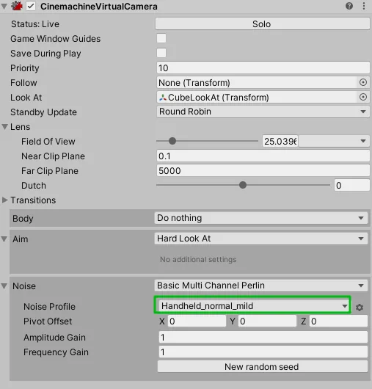372x389 pixels.
Task: Click the CinemachineVirtualCamera component title
Action: pyautogui.click(x=99, y=7)
